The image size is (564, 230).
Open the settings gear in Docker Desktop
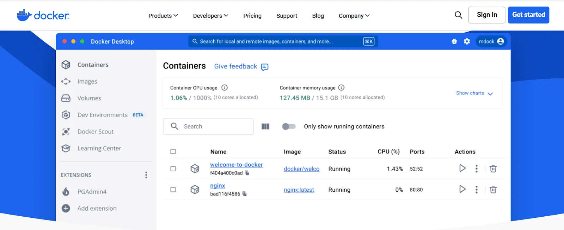pos(467,41)
